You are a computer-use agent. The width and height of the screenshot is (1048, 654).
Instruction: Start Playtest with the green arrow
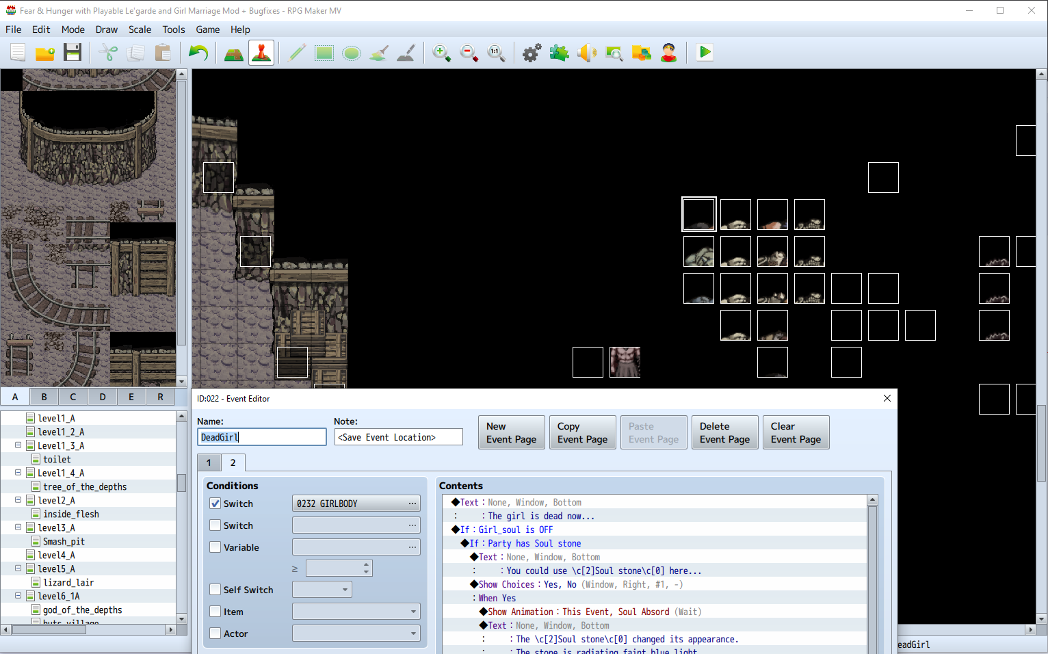tap(705, 53)
